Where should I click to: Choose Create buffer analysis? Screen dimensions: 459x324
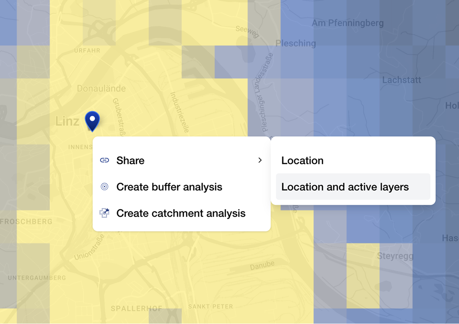[182, 187]
